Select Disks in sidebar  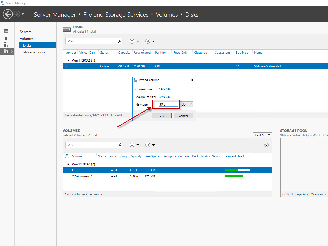(x=37, y=45)
